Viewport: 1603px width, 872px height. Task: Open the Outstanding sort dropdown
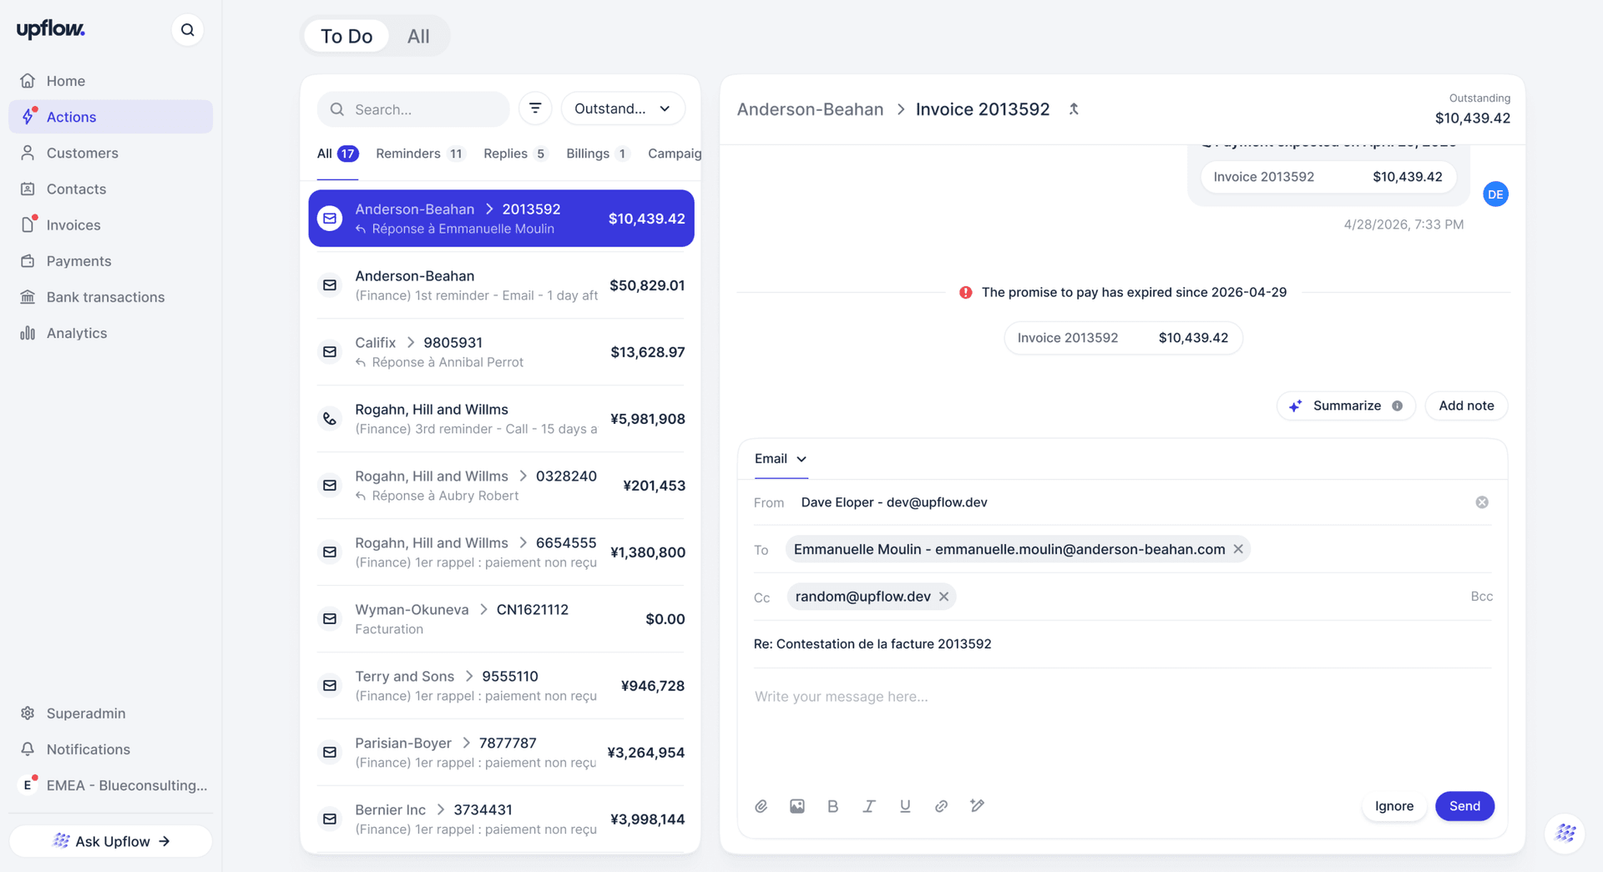(623, 108)
